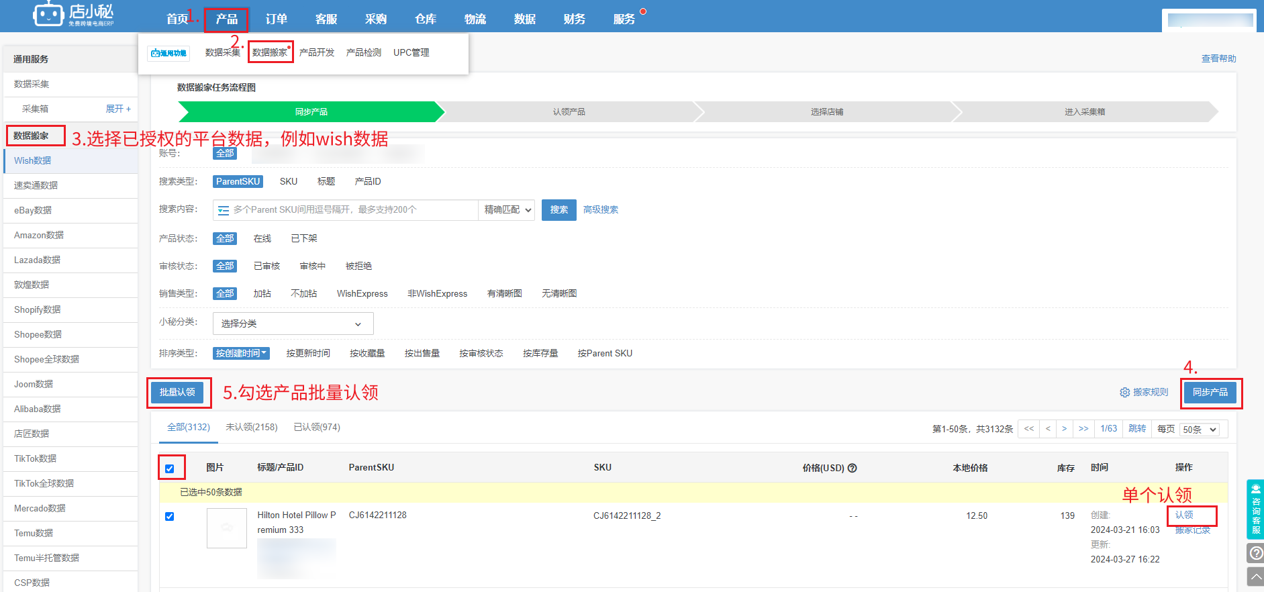Click the blue 搜索 button
This screenshot has width=1264, height=592.
[x=559, y=210]
